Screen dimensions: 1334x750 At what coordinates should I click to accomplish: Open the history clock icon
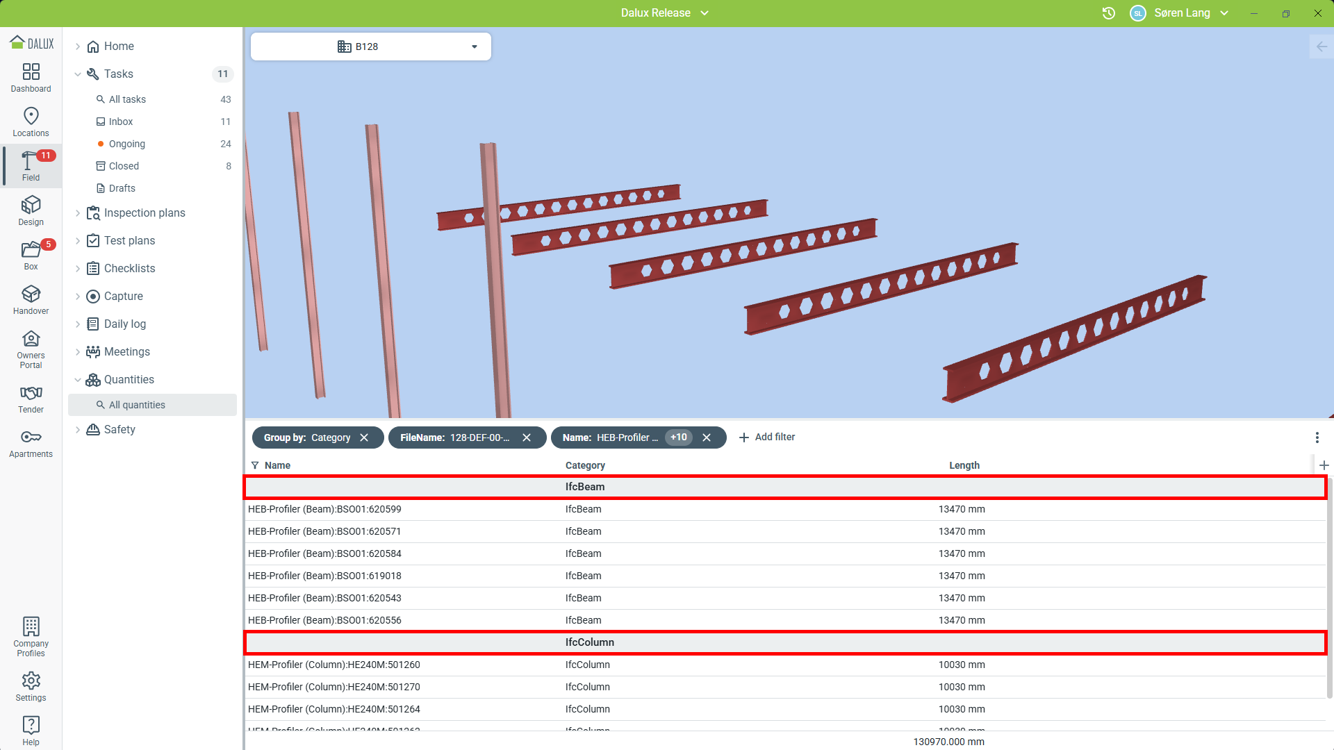(x=1109, y=13)
